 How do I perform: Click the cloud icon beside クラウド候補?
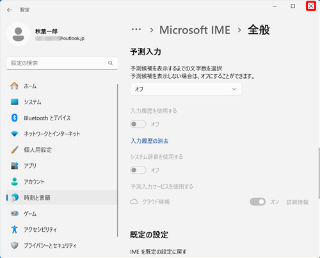pyautogui.click(x=134, y=202)
